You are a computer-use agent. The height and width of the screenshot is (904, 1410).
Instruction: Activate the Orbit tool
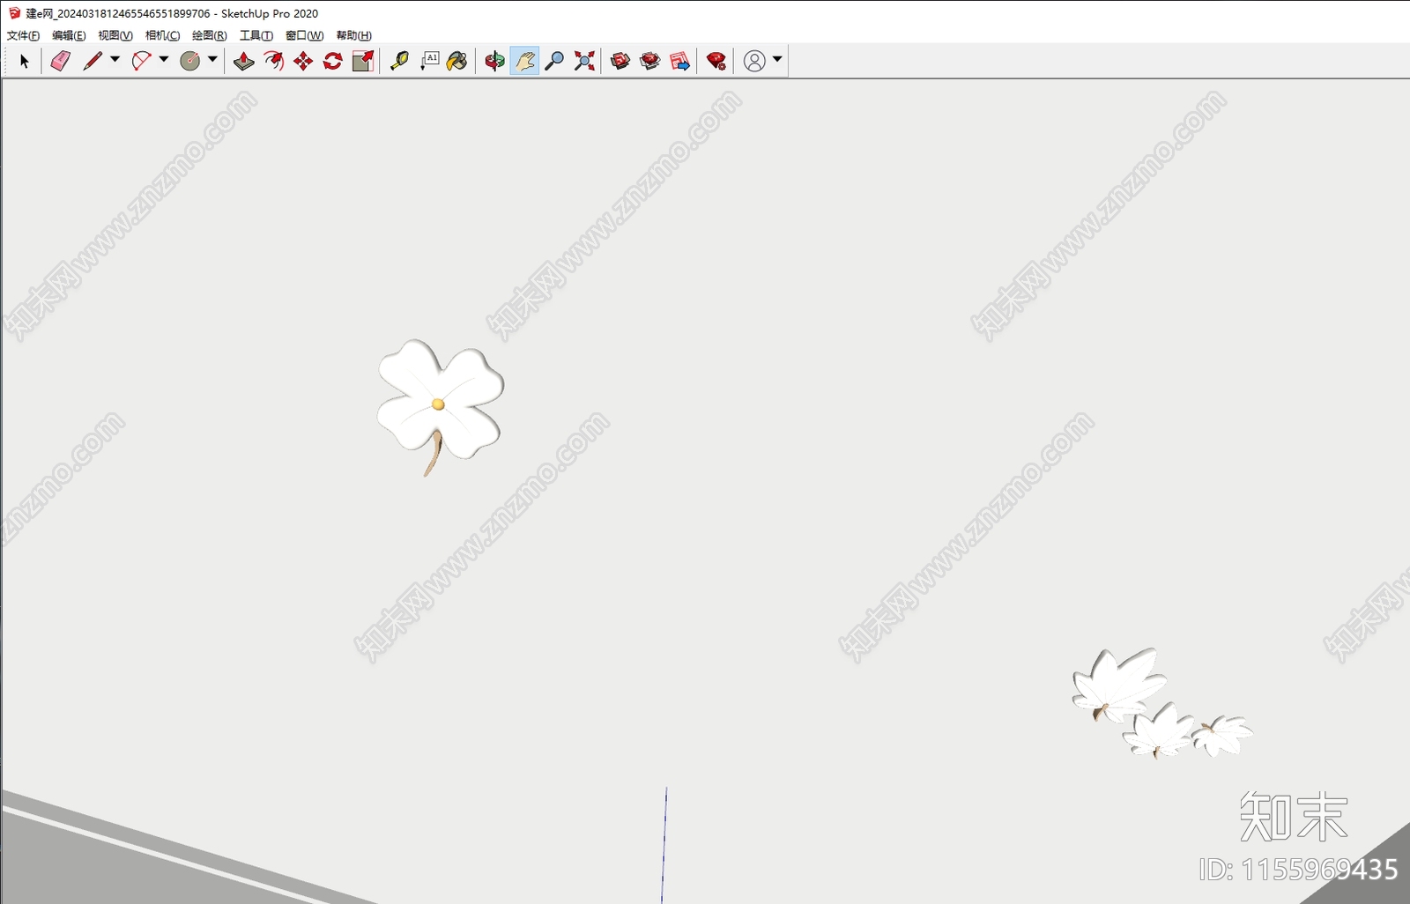[x=494, y=61]
